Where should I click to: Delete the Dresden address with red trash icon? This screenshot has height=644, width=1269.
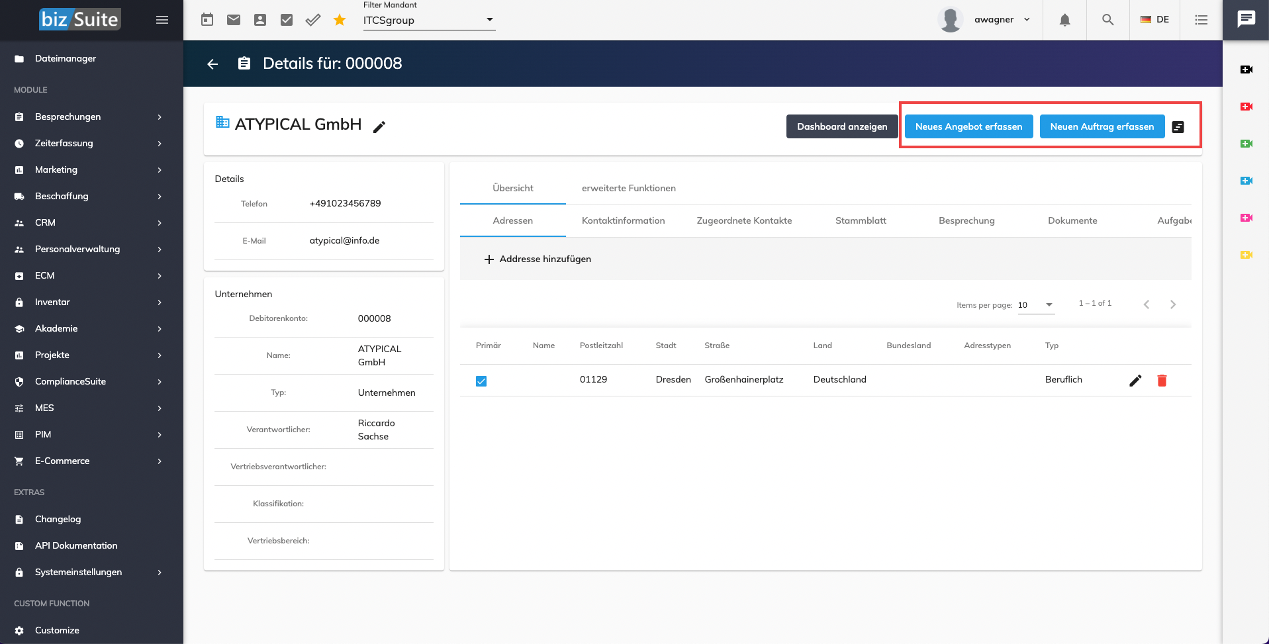[1162, 380]
